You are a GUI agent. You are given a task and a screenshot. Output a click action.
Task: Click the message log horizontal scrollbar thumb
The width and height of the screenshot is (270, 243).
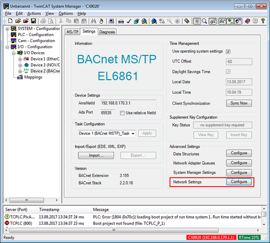[114, 230]
